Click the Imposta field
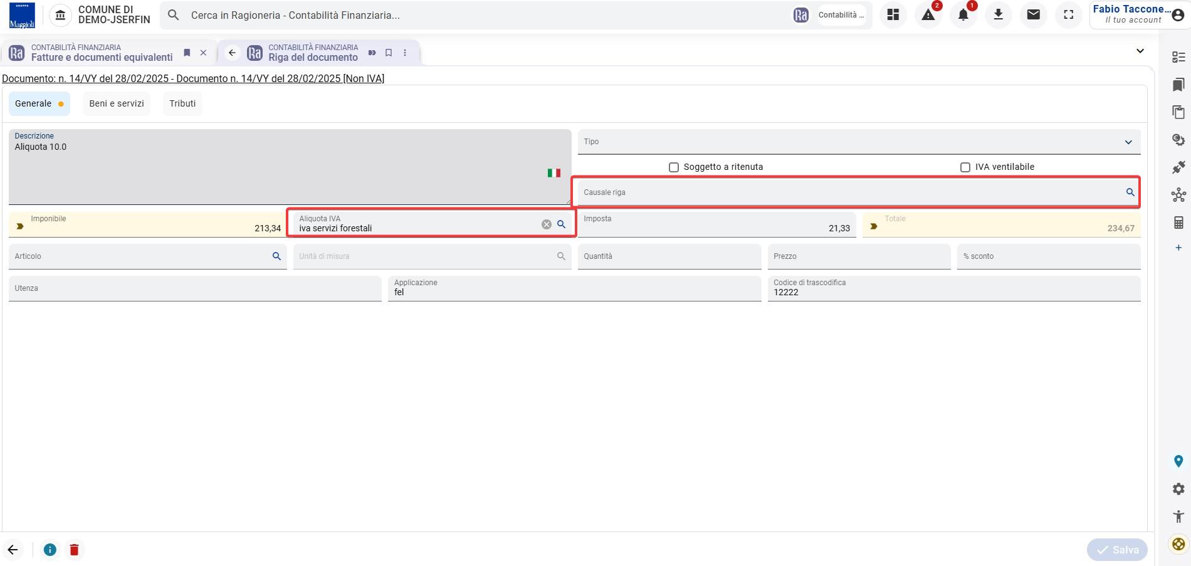The width and height of the screenshot is (1191, 566). pos(716,224)
